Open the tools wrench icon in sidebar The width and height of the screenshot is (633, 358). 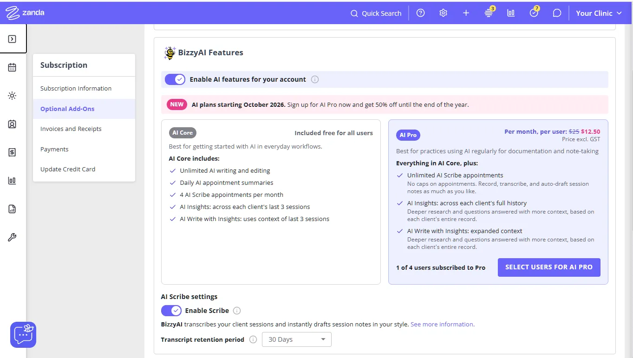coord(12,237)
